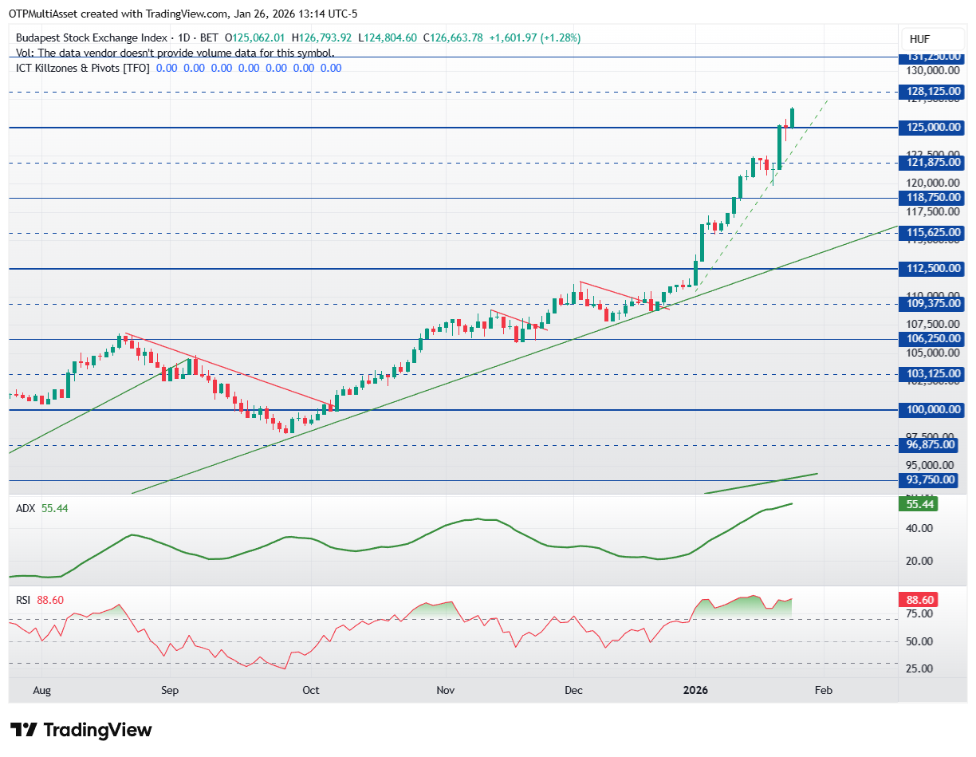Click the Oct label on time axis
The image size is (976, 757).
(311, 690)
